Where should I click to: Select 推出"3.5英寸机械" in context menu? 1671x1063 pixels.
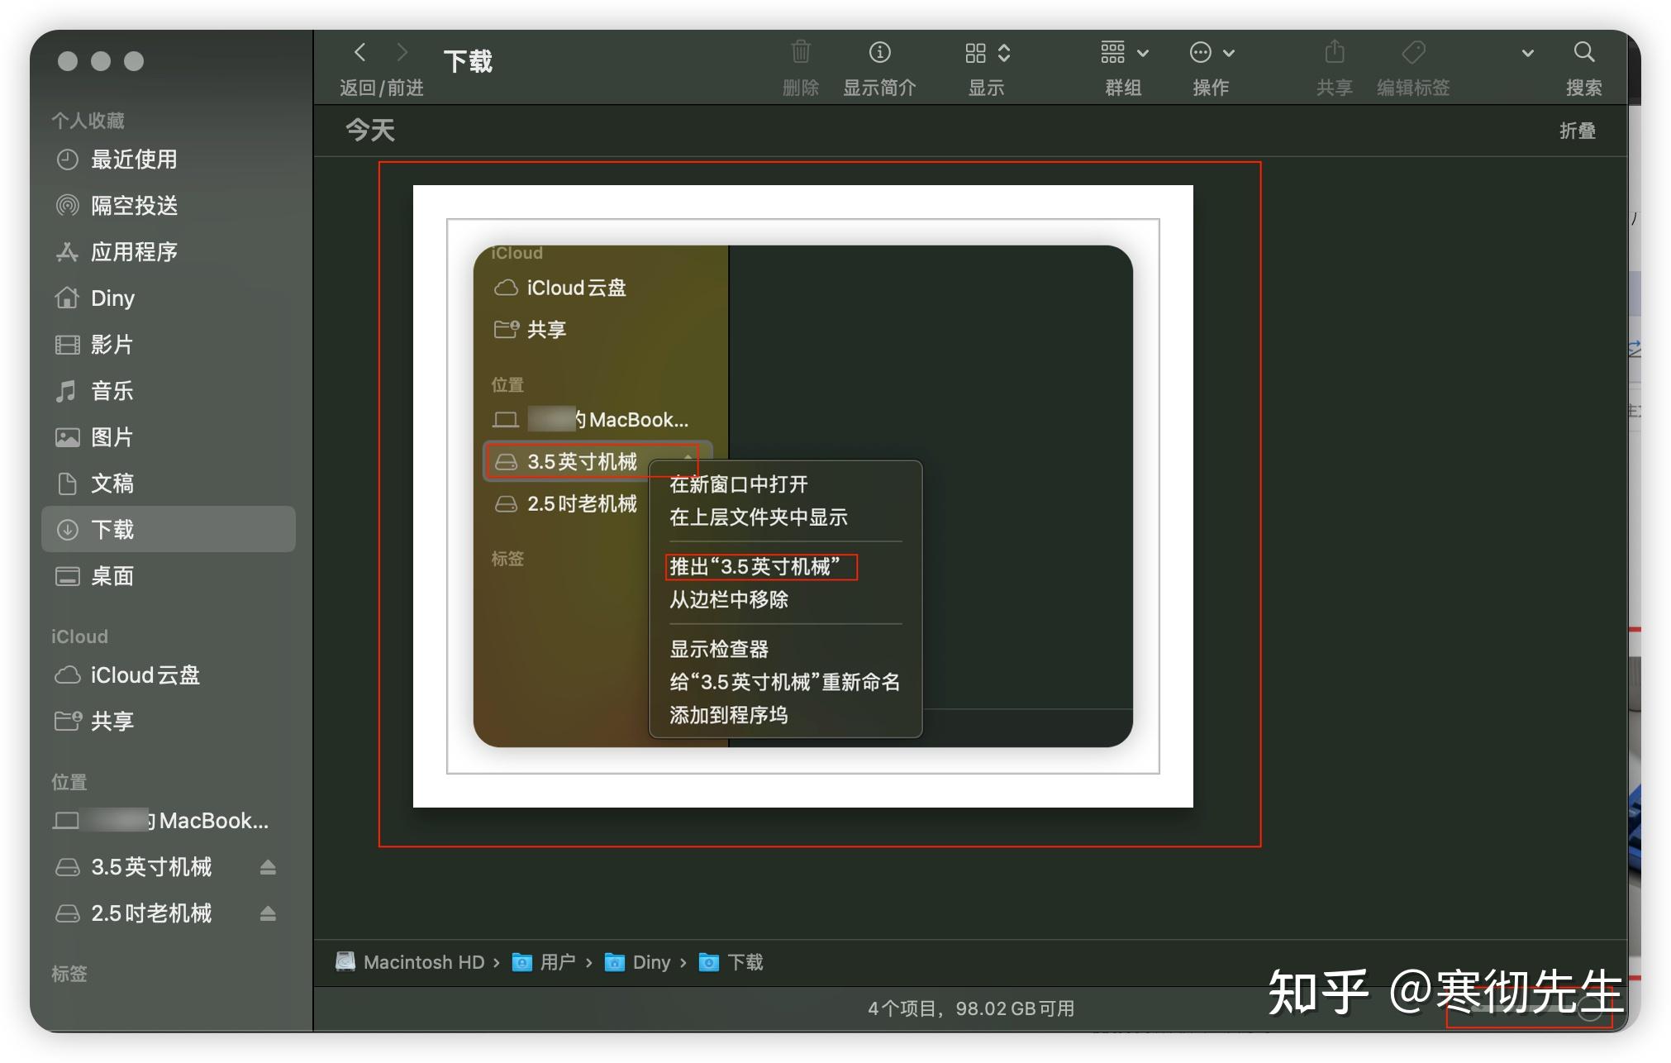click(x=758, y=568)
